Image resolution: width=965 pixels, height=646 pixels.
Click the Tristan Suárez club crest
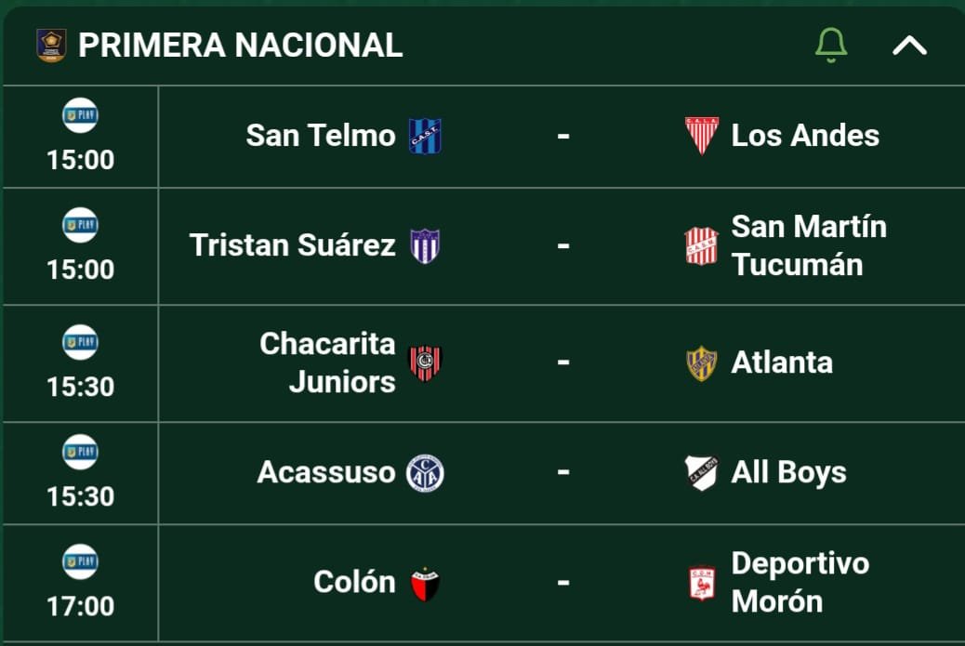pos(425,246)
